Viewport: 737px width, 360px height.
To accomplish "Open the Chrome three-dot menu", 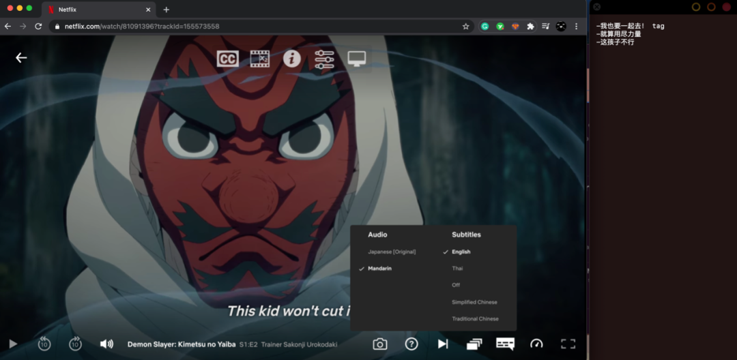I will click(576, 27).
